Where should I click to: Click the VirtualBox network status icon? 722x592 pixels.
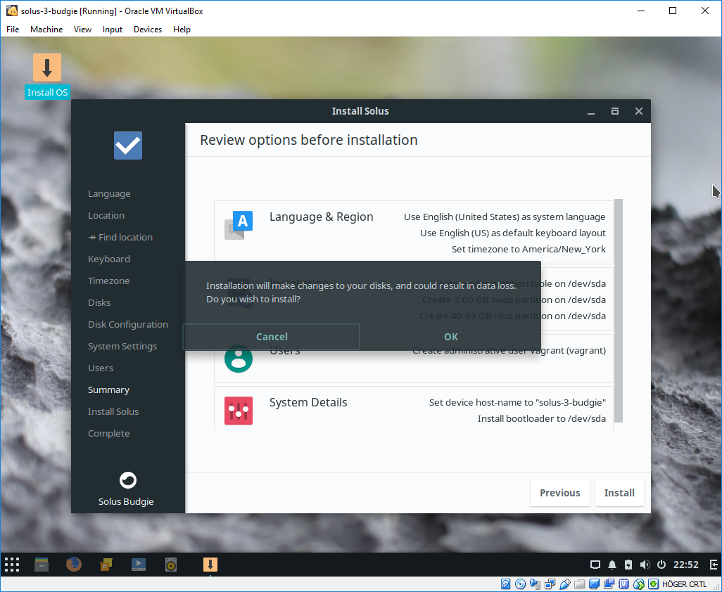tap(550, 584)
